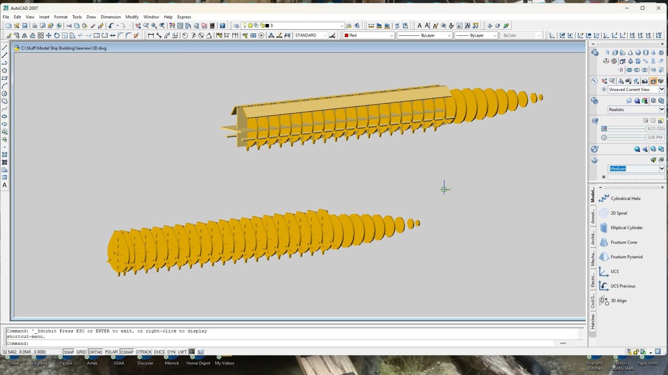This screenshot has height=375, width=668.
Task: Click the Cylindrical Helix palette tool
Action: pos(620,199)
